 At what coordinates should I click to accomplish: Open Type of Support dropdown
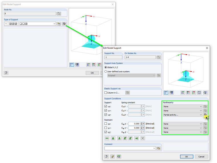[x=54, y=24]
